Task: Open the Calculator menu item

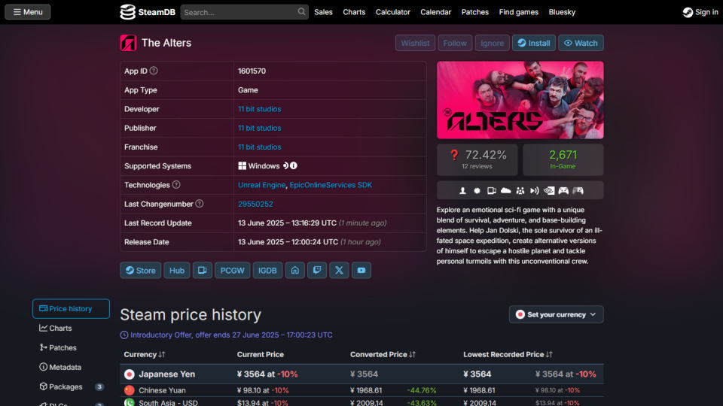Action: click(x=393, y=12)
